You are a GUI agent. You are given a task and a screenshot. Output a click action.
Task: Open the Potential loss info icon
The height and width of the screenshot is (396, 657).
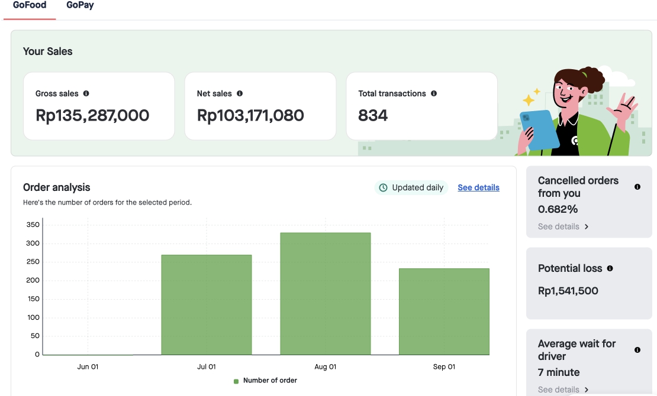tap(610, 268)
